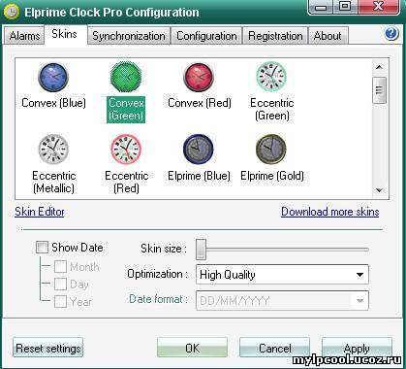Open the Optimization High Quality dropdown
Viewport: 406px width, 369px height.
tap(282, 275)
